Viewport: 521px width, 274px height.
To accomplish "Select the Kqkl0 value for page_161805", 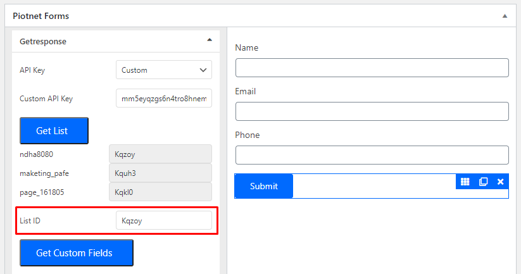I will [161, 192].
